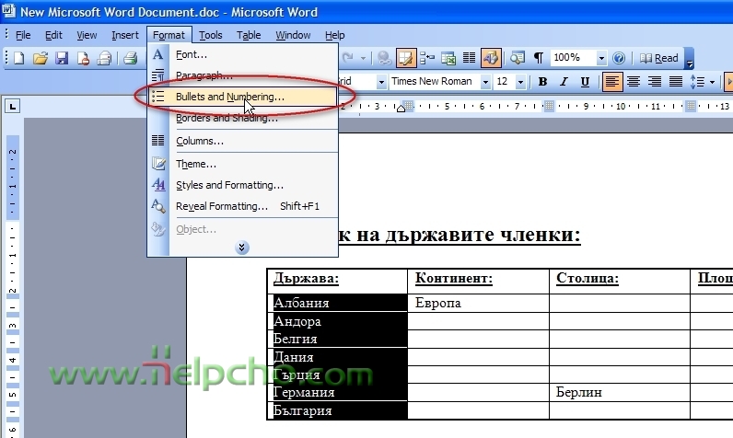Click Columns icon in Format menu
This screenshot has height=438, width=733.
(158, 140)
